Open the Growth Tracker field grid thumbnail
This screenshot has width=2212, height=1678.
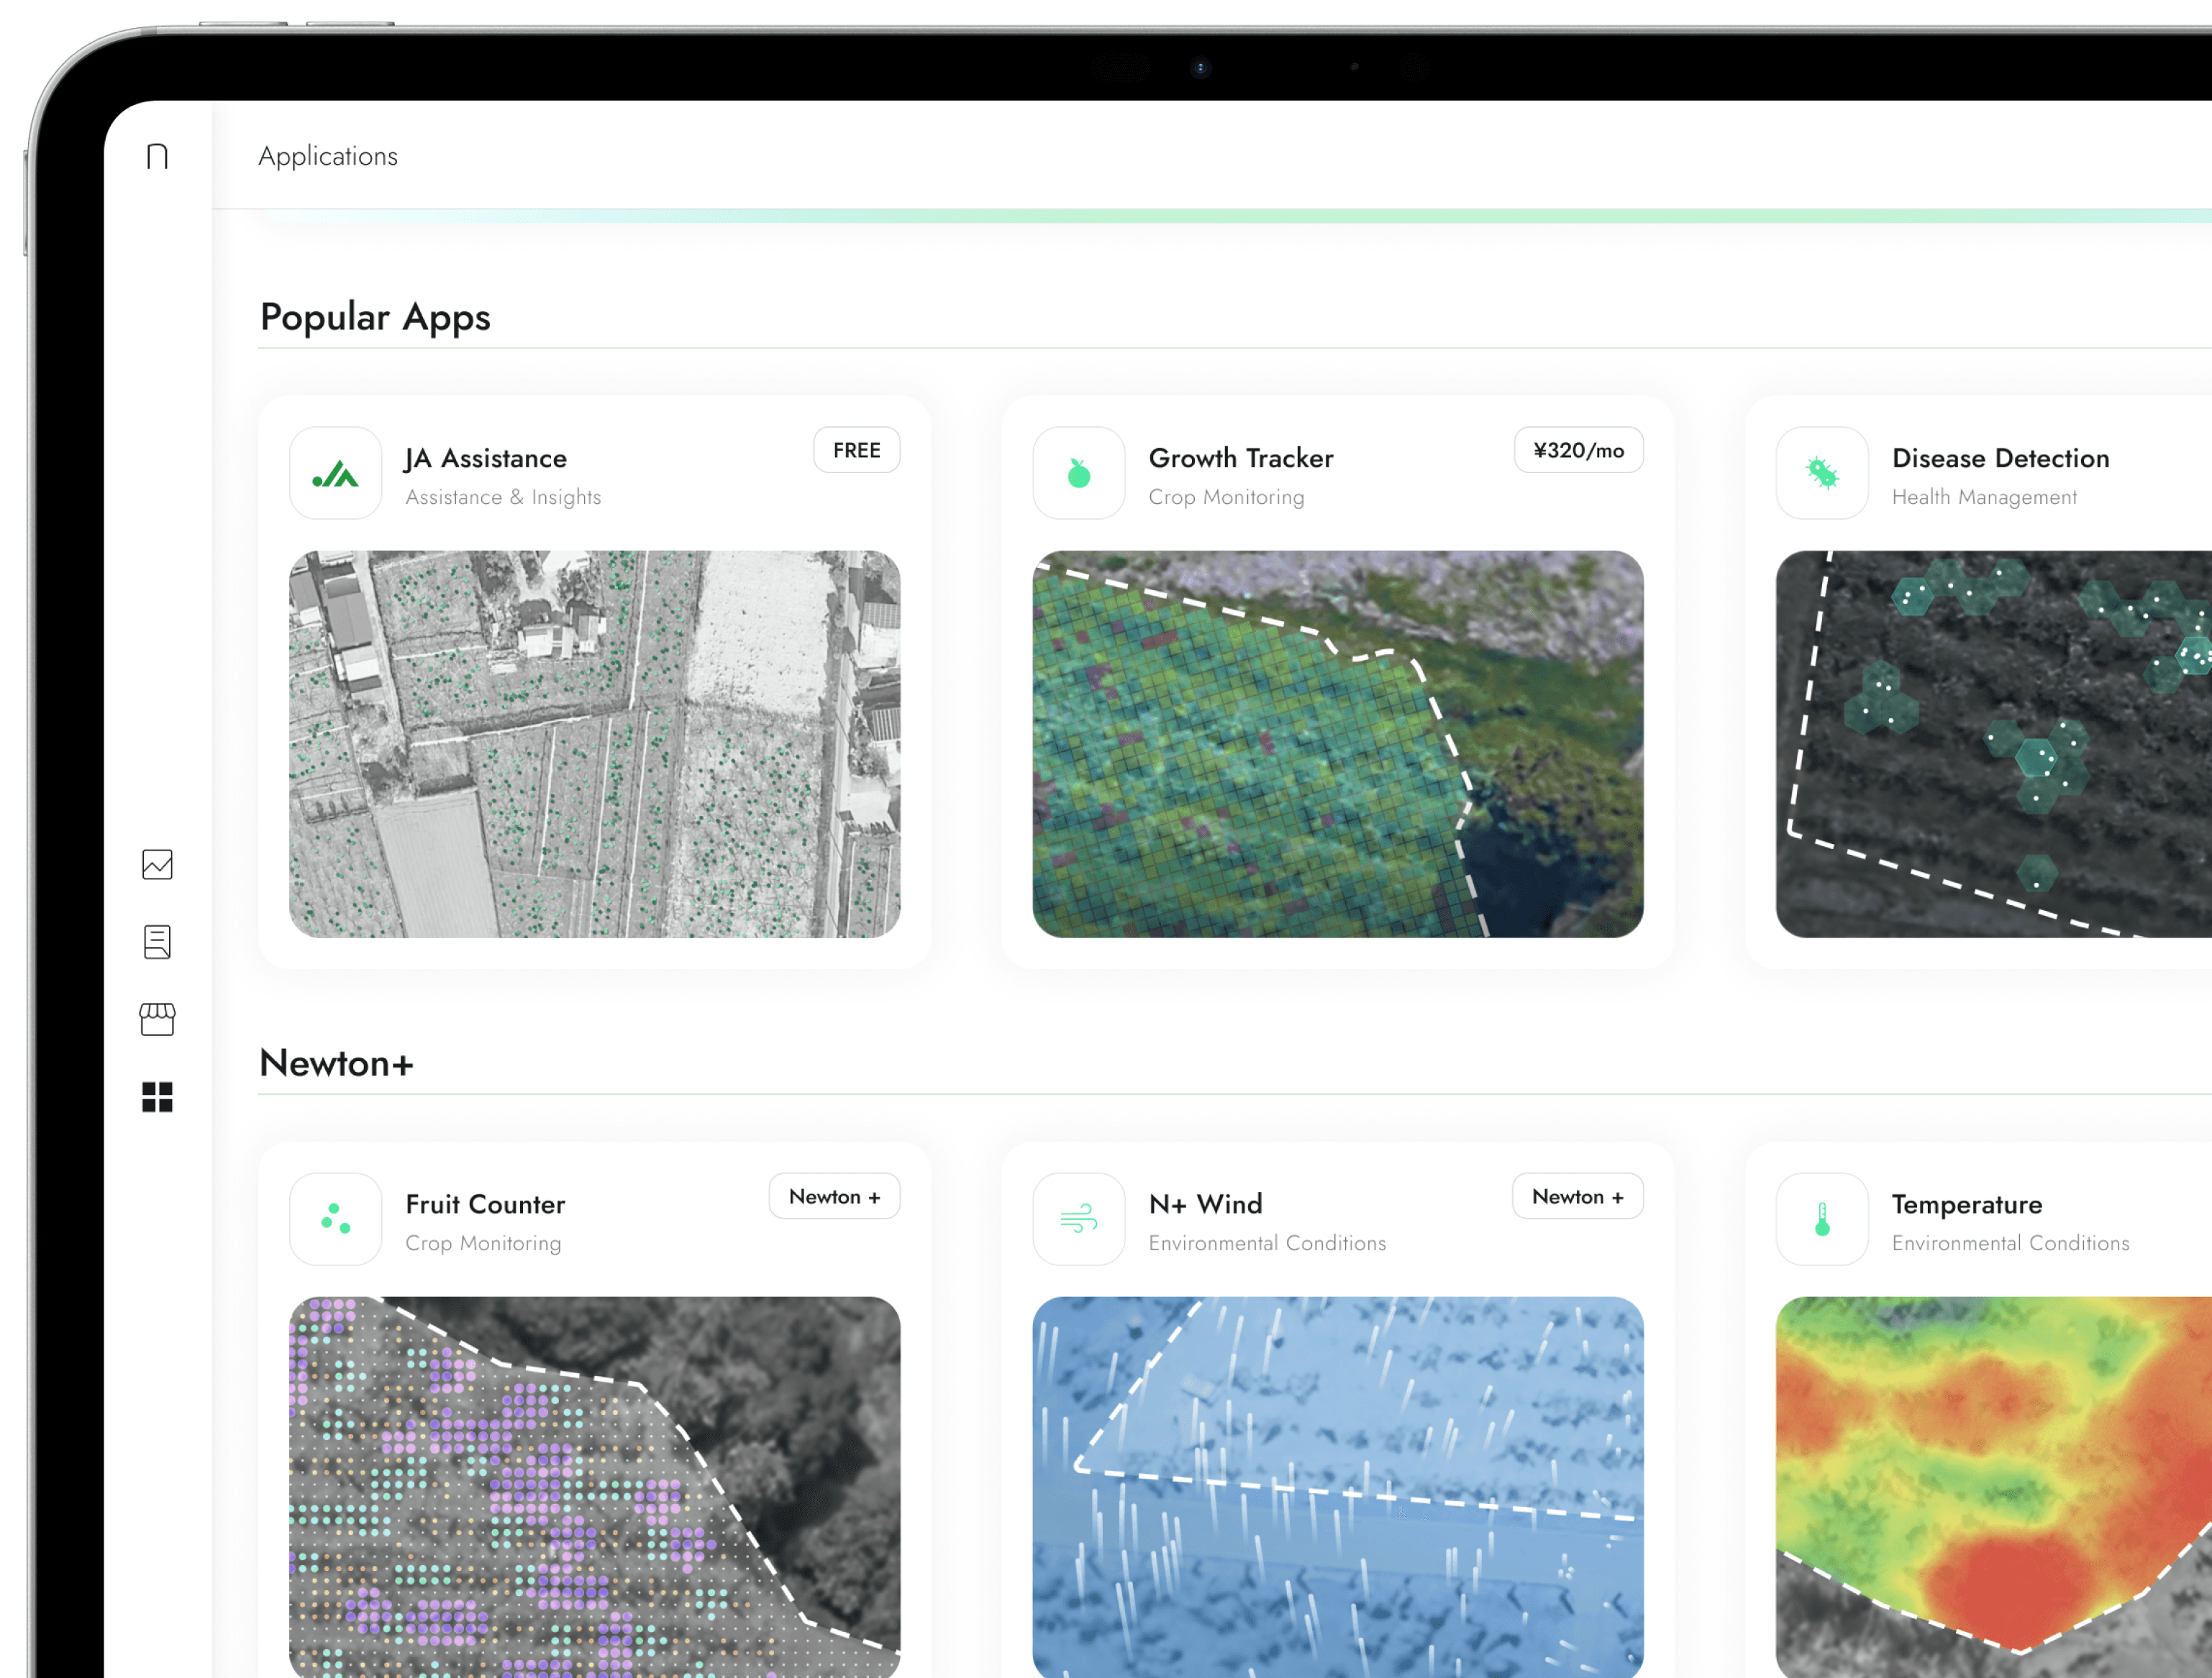tap(1338, 743)
